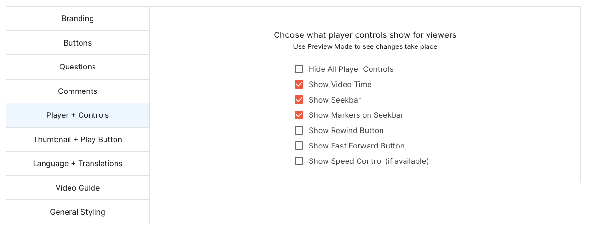This screenshot has height=228, width=590.
Task: Open the Branding settings tab
Action: tap(78, 19)
